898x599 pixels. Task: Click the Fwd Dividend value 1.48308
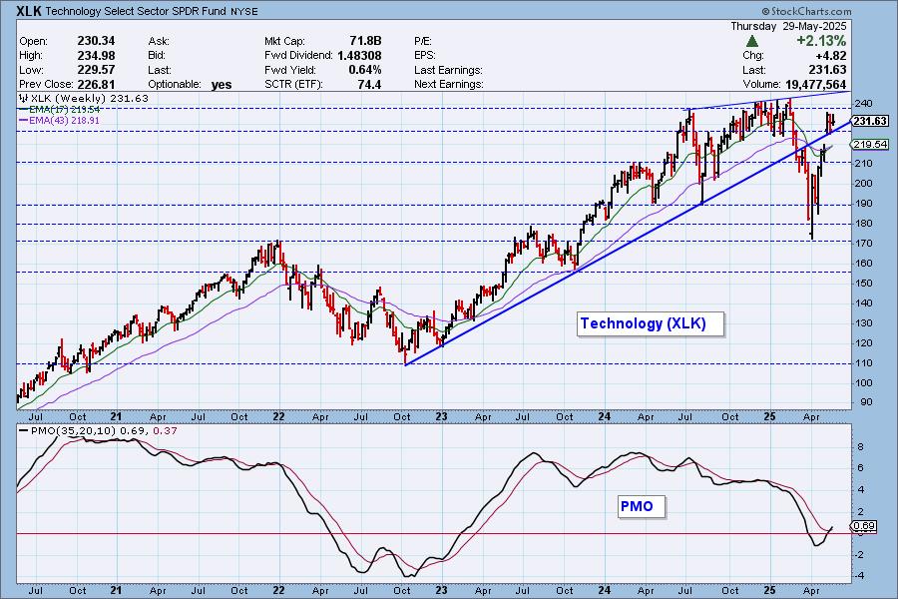pyautogui.click(x=359, y=56)
